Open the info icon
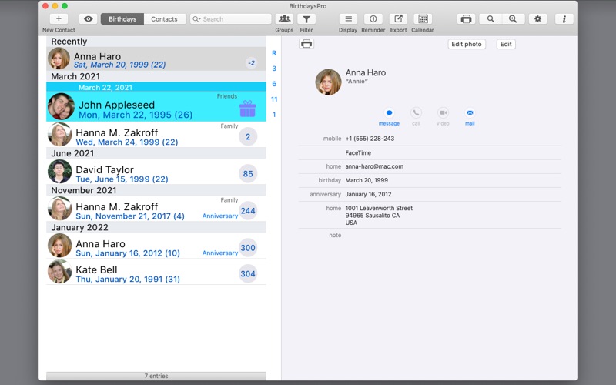 point(564,18)
